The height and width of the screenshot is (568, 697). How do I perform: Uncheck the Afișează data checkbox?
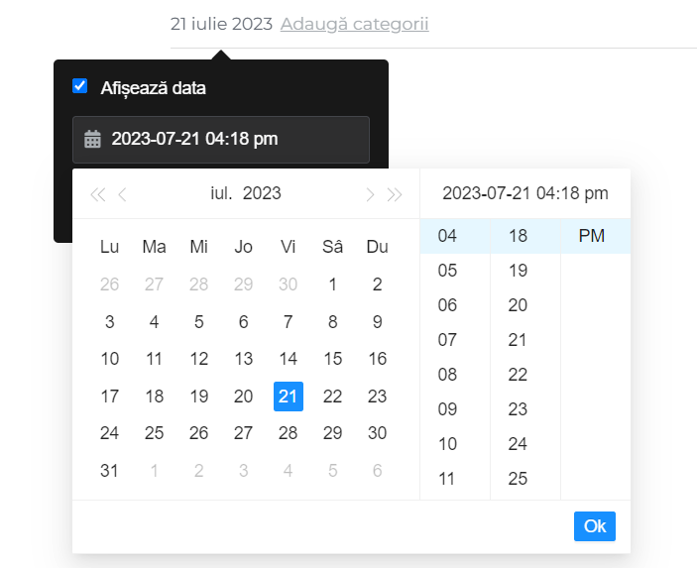coord(80,86)
